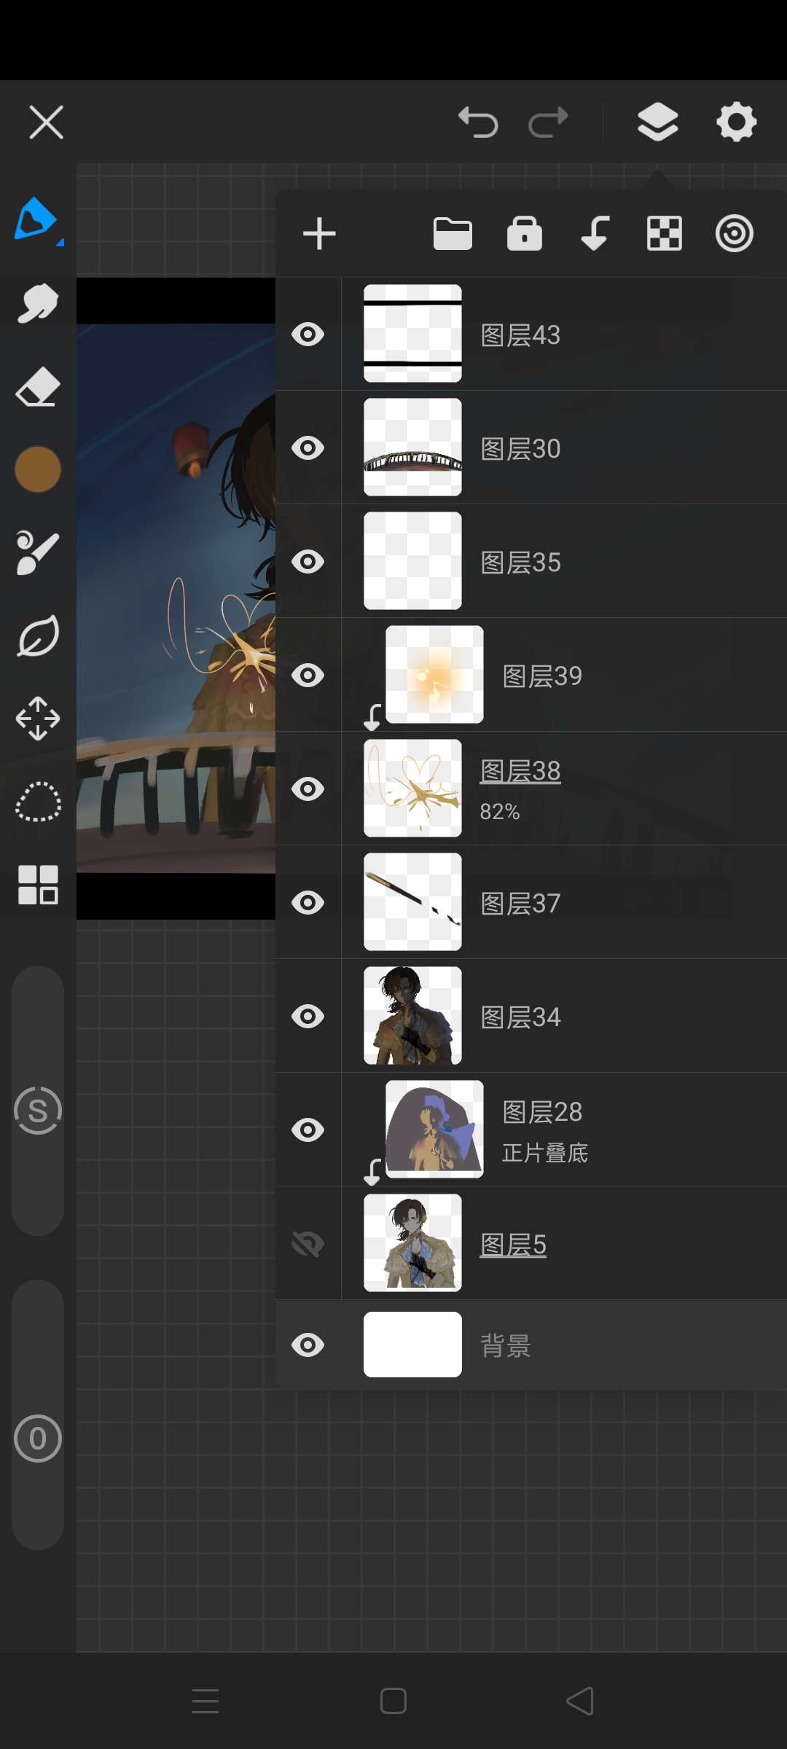
Task: Hide layer 图层43
Action: pyautogui.click(x=308, y=334)
